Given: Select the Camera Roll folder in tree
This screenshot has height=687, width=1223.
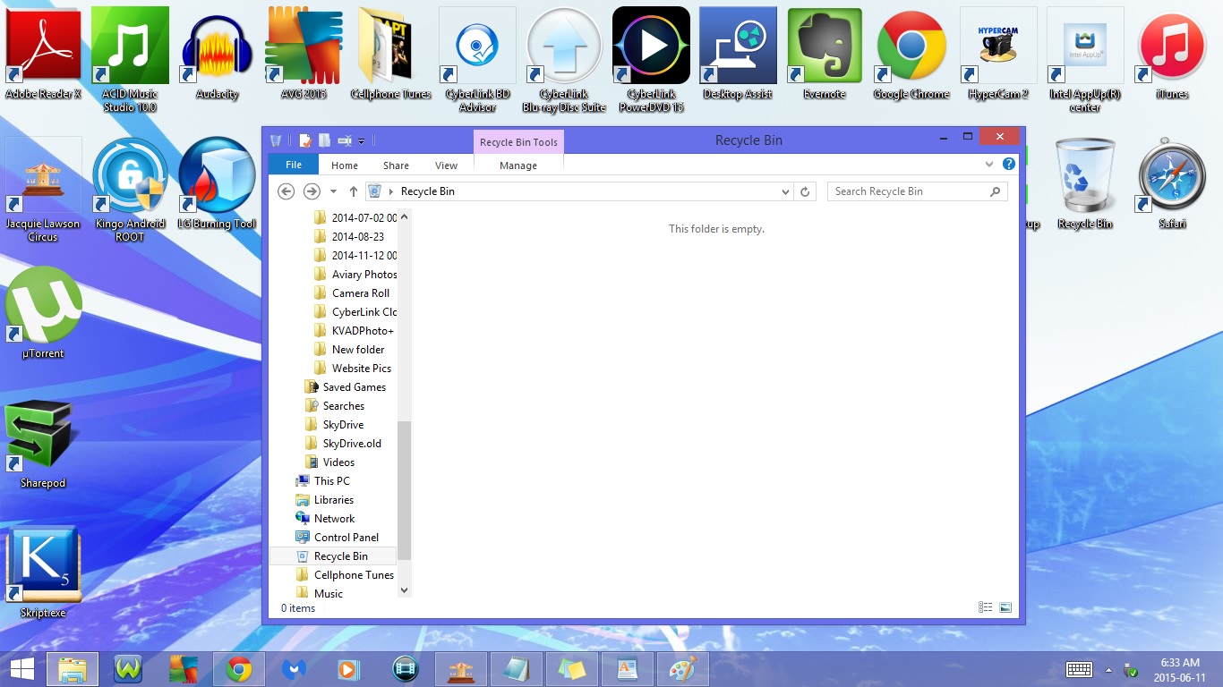Looking at the screenshot, I should coord(353,293).
